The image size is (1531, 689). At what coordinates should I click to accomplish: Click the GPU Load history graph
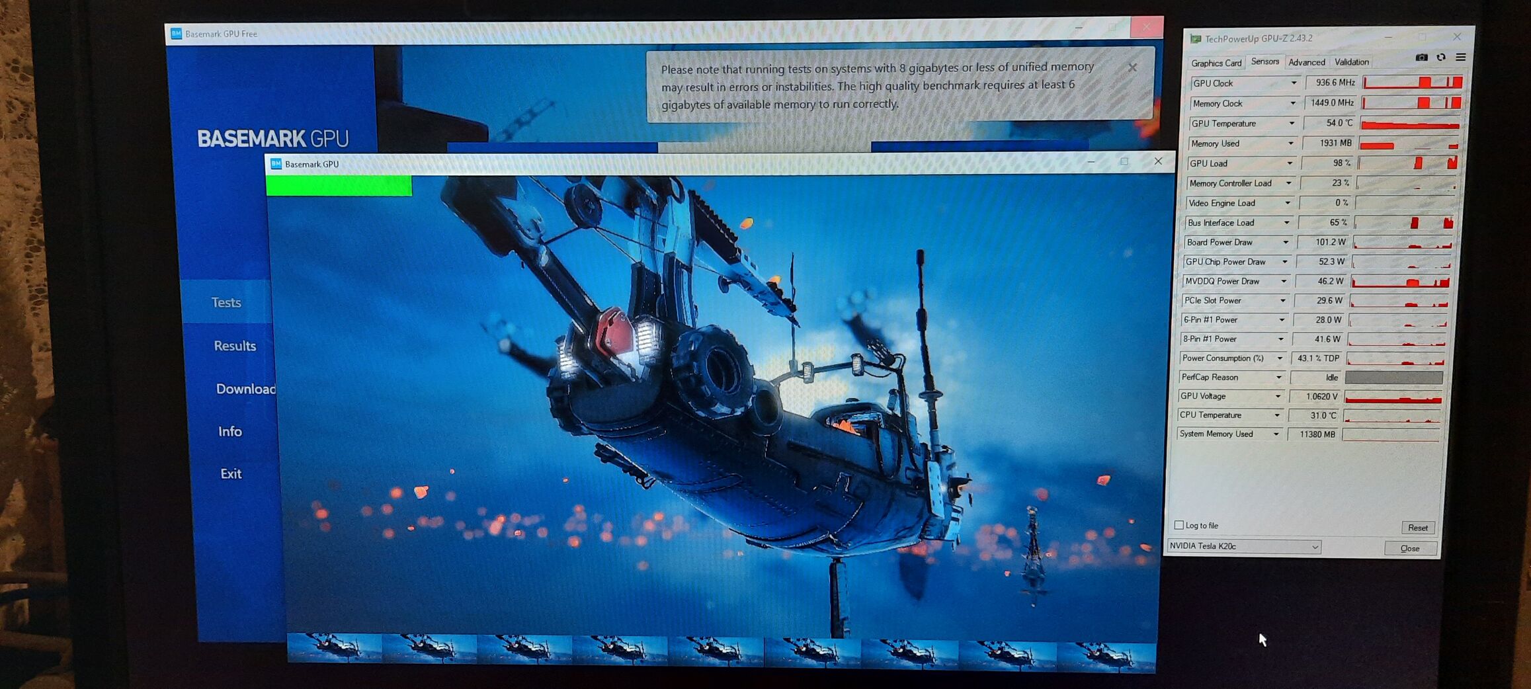point(1408,163)
